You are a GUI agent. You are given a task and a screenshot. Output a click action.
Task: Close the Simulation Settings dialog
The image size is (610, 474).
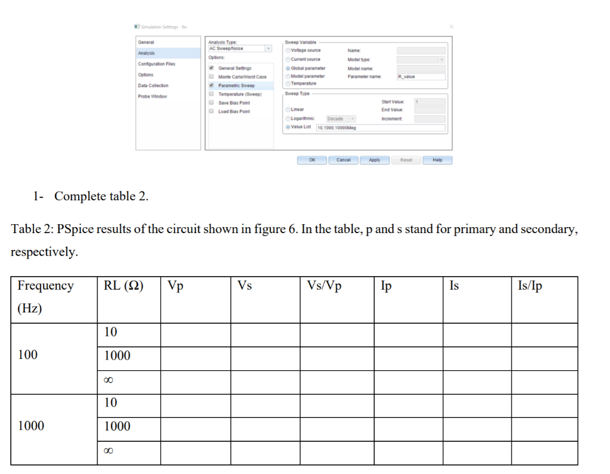pyautogui.click(x=452, y=26)
